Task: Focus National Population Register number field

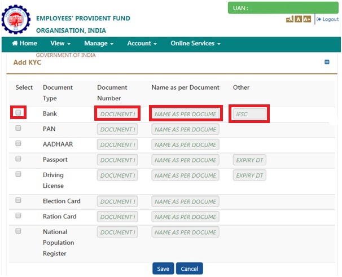Action: pyautogui.click(x=117, y=232)
